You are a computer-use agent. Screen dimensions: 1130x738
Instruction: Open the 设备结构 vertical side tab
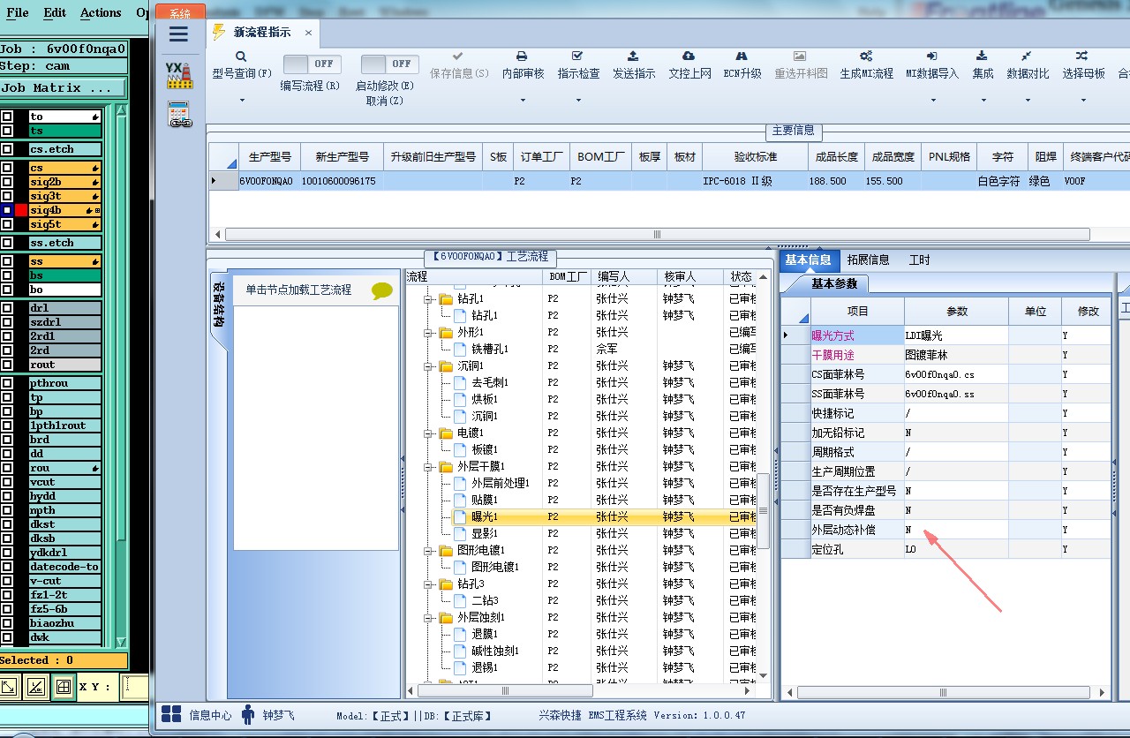[218, 304]
